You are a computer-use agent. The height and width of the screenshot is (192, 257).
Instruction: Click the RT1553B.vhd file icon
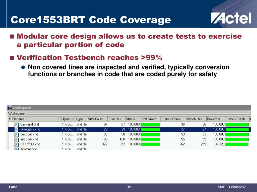[x=17, y=144]
